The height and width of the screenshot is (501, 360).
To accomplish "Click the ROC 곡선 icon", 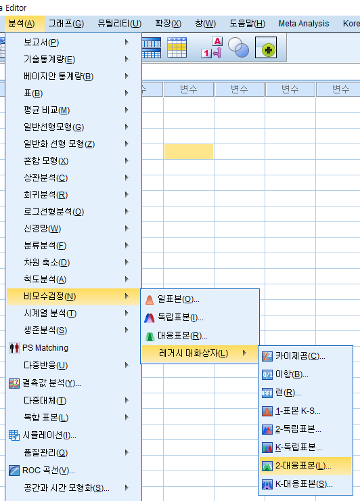I will (14, 471).
